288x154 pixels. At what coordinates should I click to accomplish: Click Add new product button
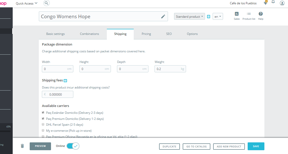point(229,146)
